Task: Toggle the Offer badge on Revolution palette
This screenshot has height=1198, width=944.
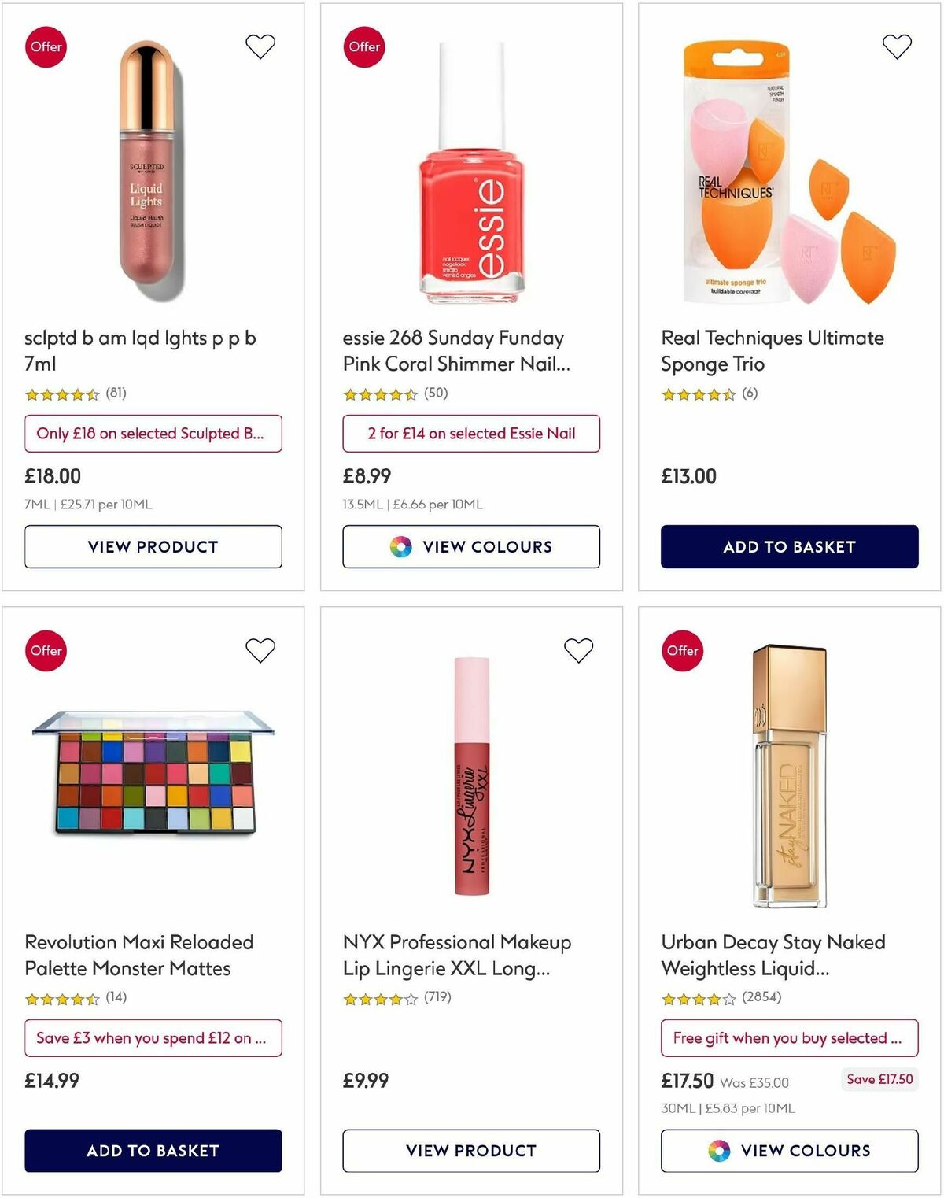Action: pyautogui.click(x=46, y=650)
